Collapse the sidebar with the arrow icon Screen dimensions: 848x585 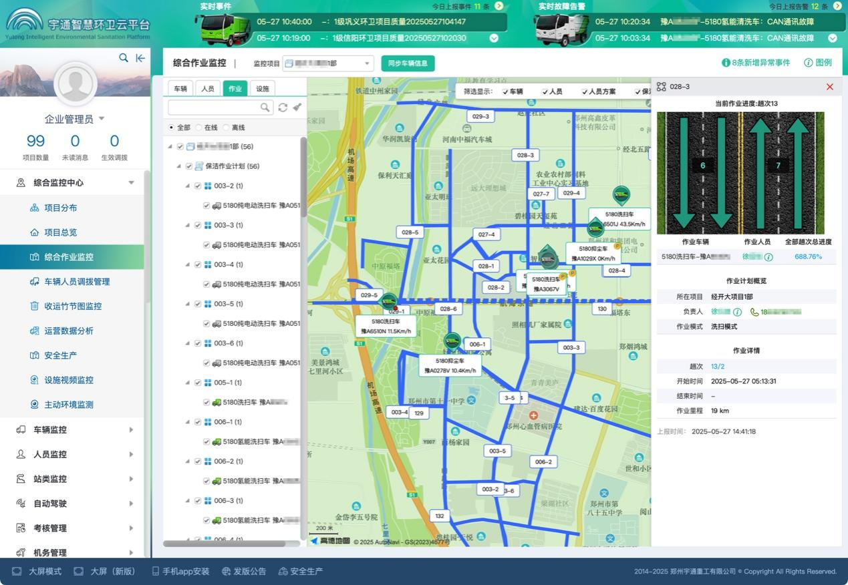140,58
